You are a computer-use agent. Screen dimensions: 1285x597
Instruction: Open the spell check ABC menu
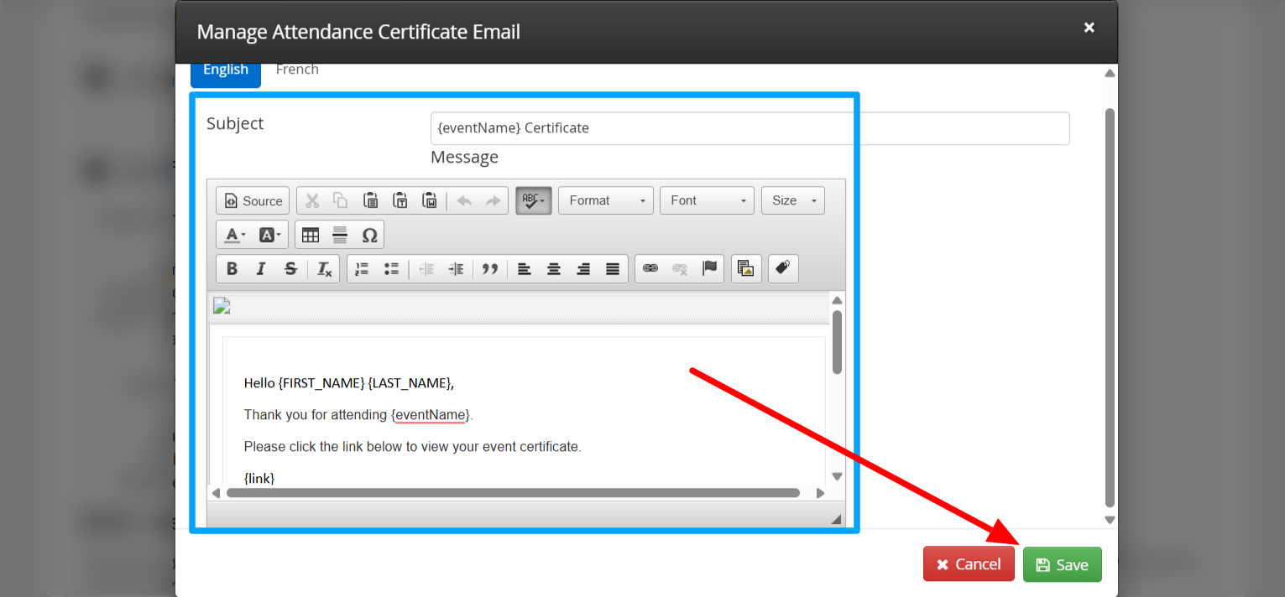click(x=533, y=200)
